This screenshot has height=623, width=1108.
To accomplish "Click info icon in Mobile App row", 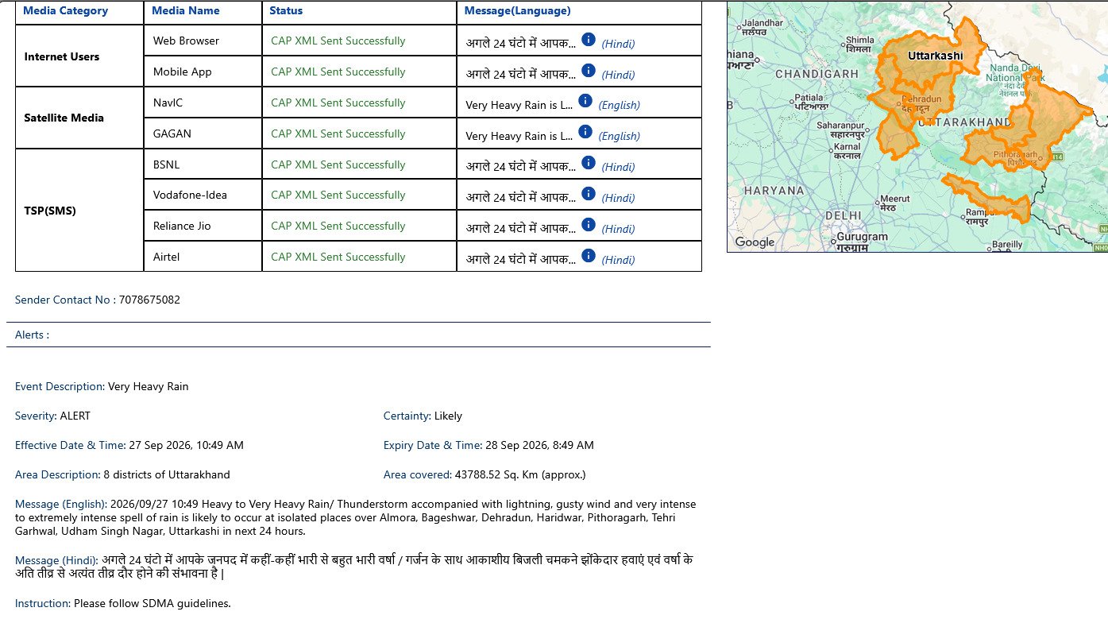I will click(589, 70).
